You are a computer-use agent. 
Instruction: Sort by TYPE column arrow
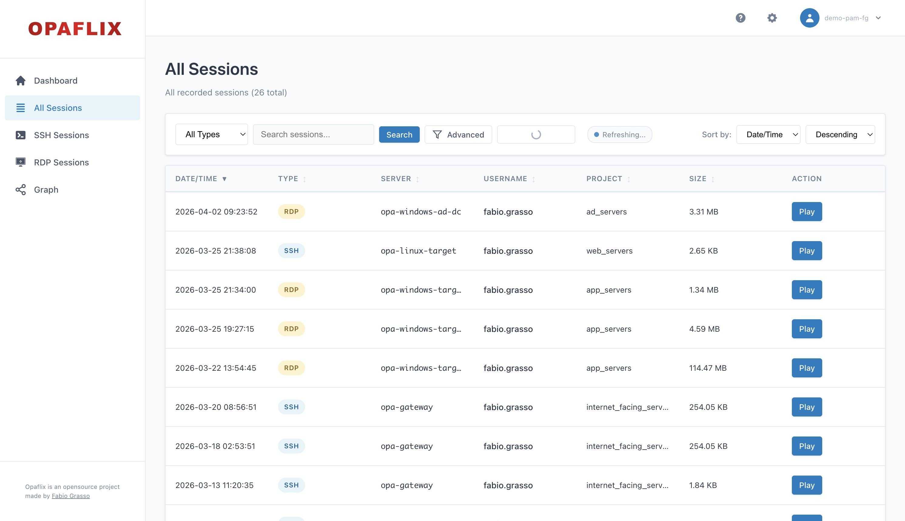tap(304, 179)
